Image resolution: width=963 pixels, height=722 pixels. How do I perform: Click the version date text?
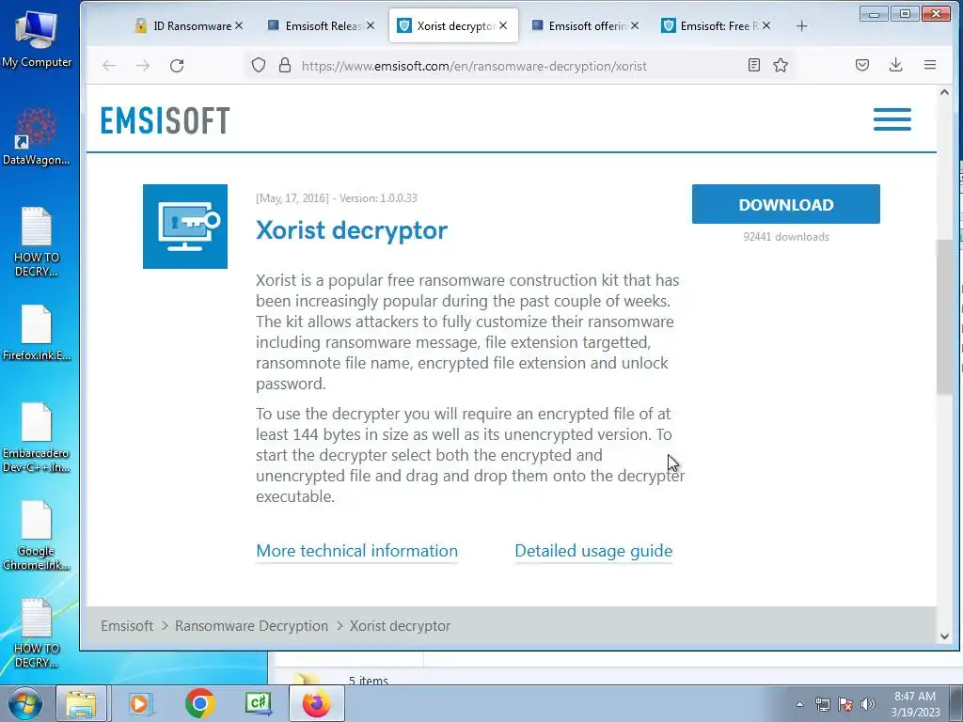(x=336, y=198)
